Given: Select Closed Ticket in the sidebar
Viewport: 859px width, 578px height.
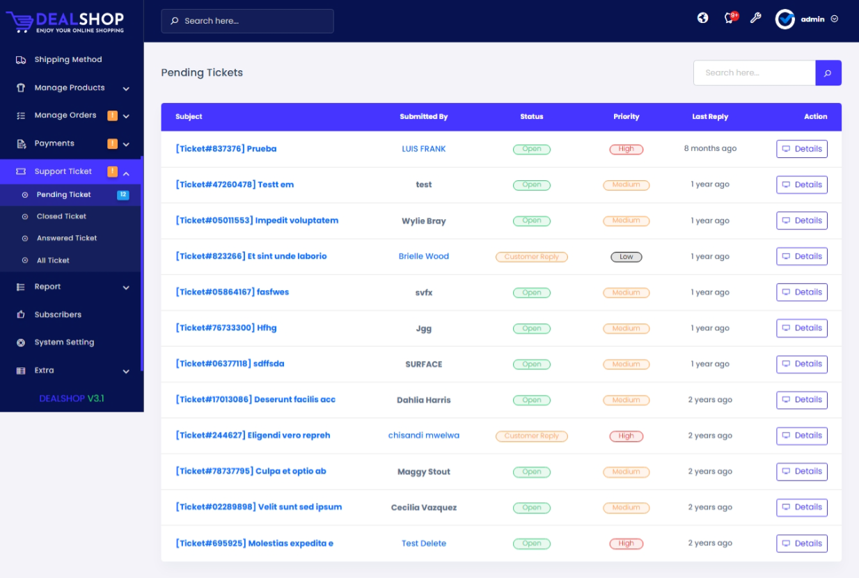Looking at the screenshot, I should point(61,216).
